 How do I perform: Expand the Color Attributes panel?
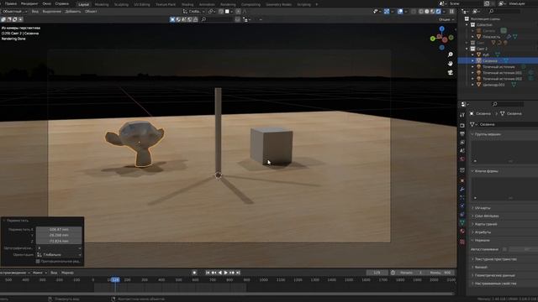(487, 216)
